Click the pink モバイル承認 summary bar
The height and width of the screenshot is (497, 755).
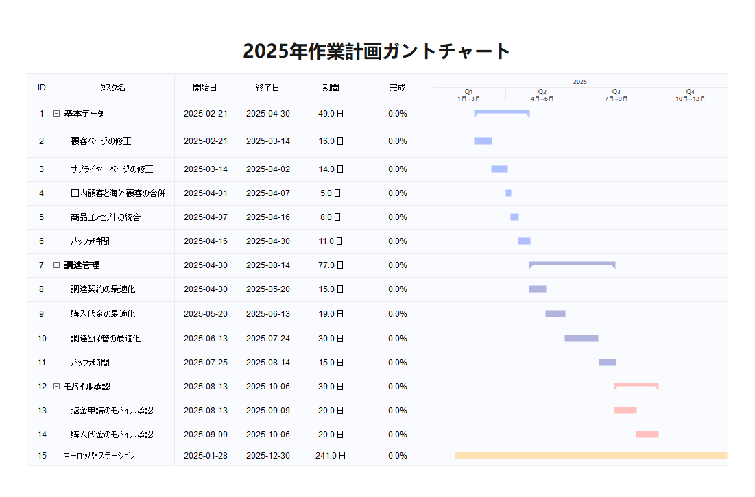click(636, 385)
